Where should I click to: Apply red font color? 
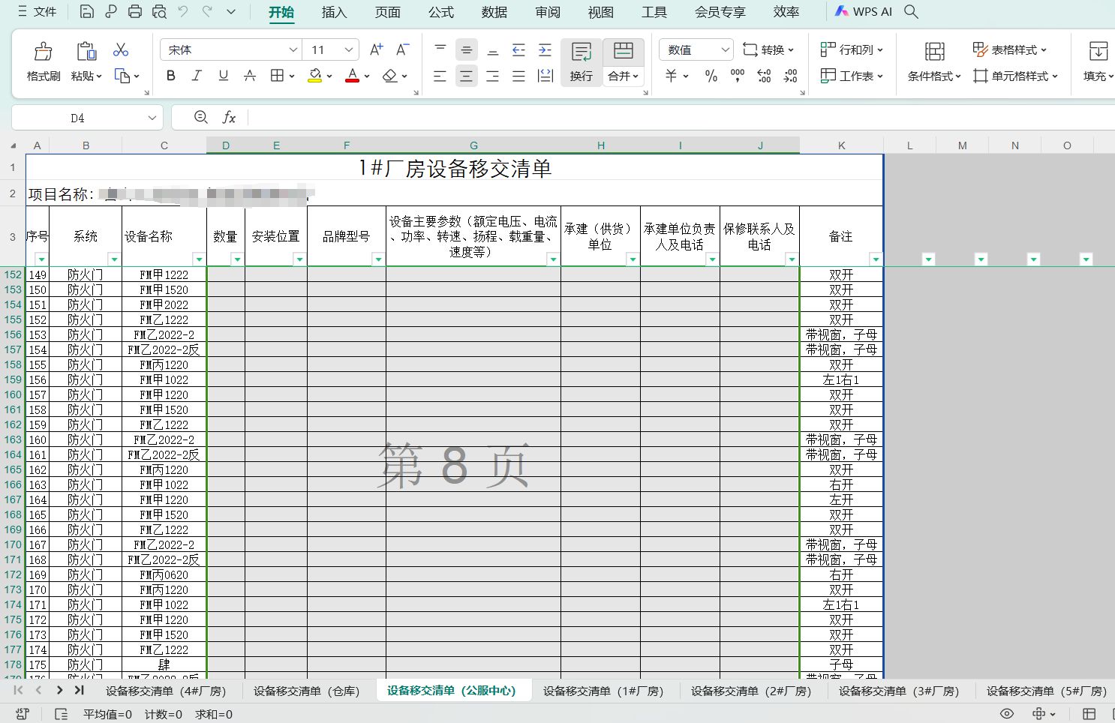pos(352,76)
